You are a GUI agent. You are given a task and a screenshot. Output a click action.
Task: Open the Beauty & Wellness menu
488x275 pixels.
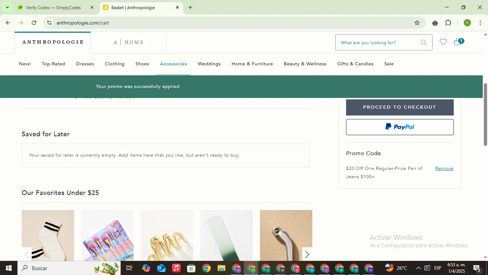click(x=305, y=64)
